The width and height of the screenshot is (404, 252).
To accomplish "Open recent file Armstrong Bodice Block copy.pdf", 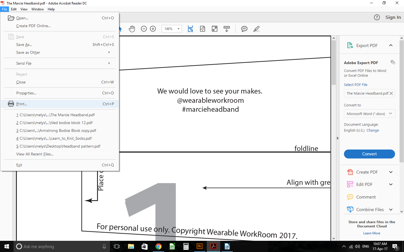I will pyautogui.click(x=59, y=130).
